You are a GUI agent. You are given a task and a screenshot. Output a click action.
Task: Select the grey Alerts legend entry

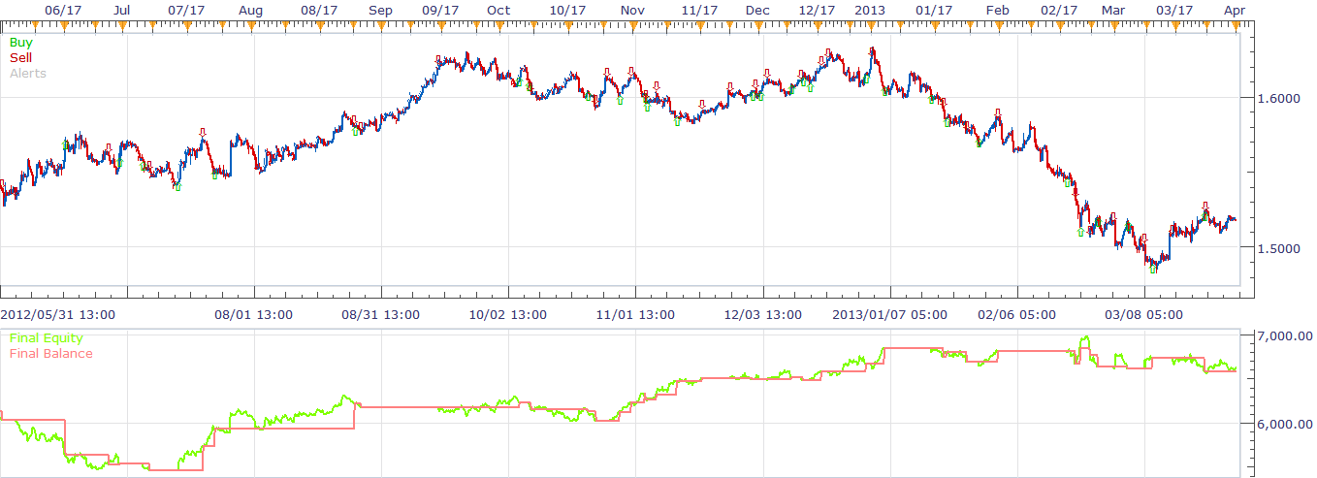27,73
